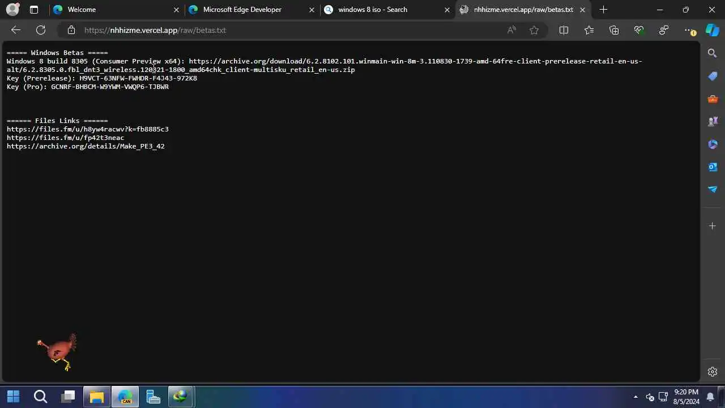This screenshot has height=408, width=725.
Task: Open sidebar Outlook icon
Action: [713, 167]
